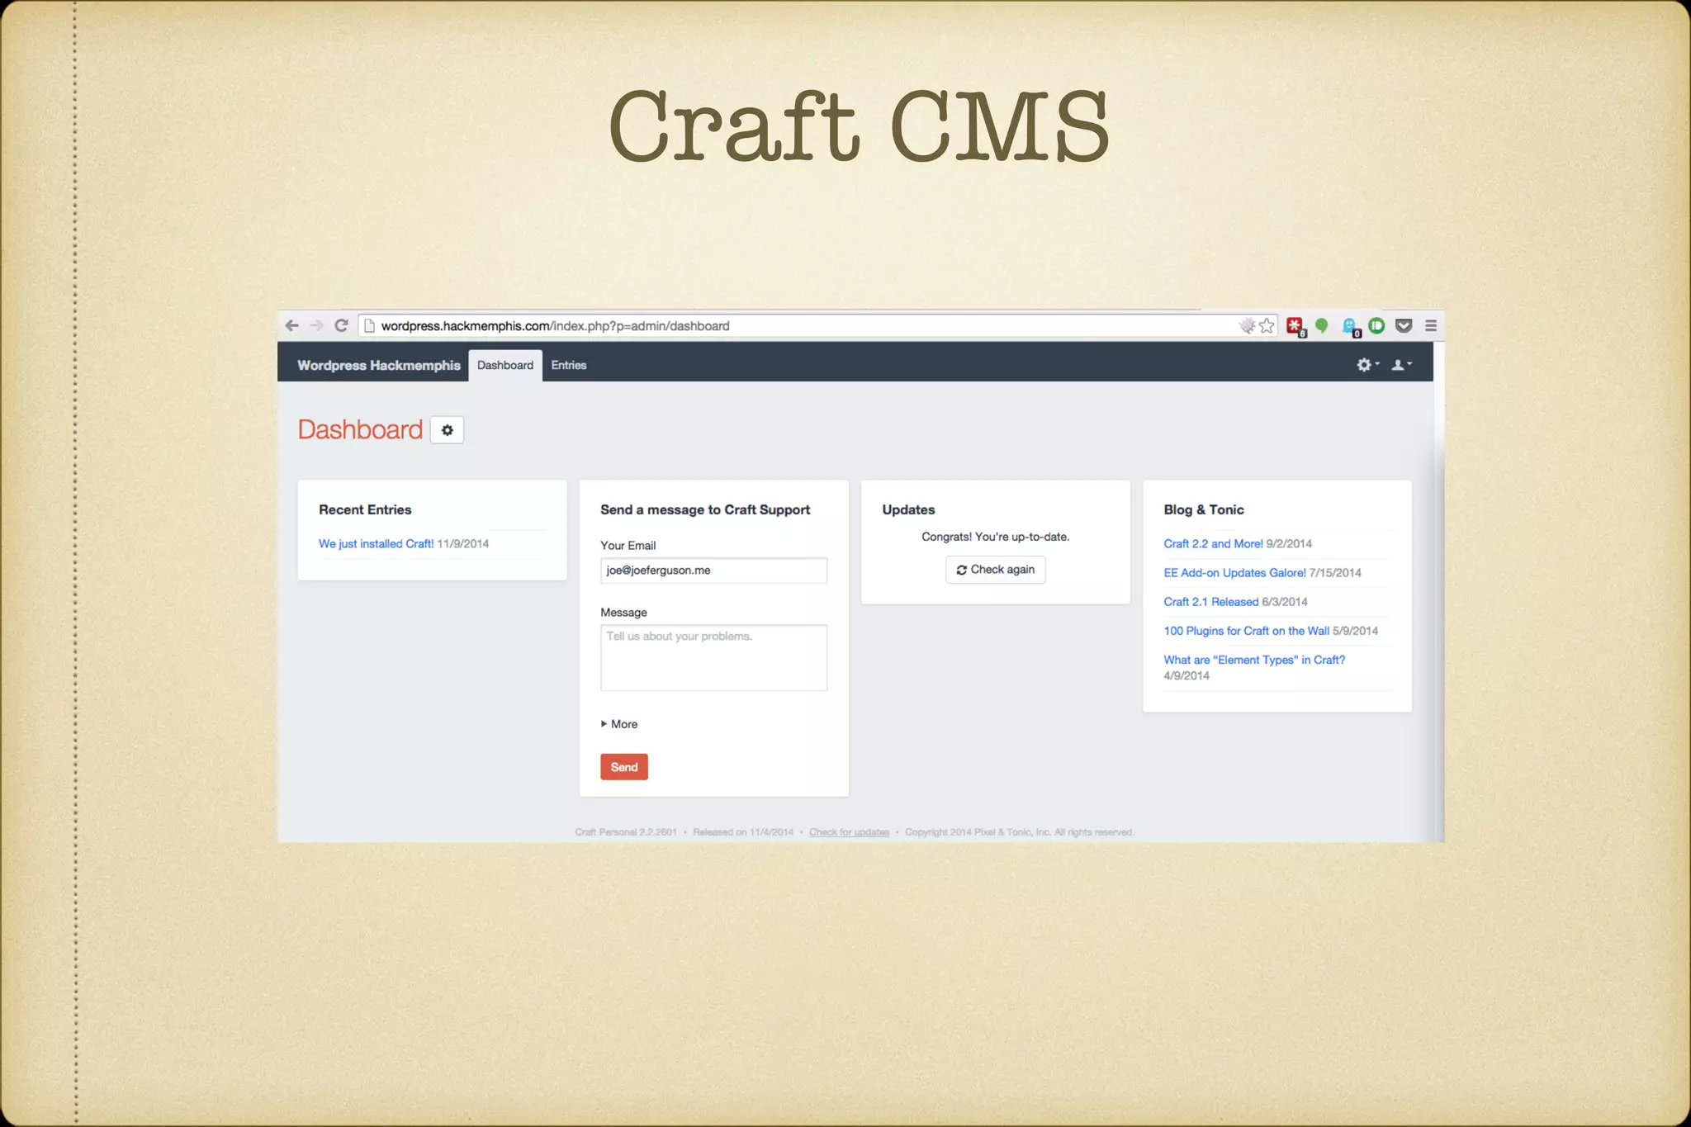Open 'EE Add-on Updates Galore!' post
Image resolution: width=1691 pixels, height=1127 pixels.
[x=1234, y=572]
